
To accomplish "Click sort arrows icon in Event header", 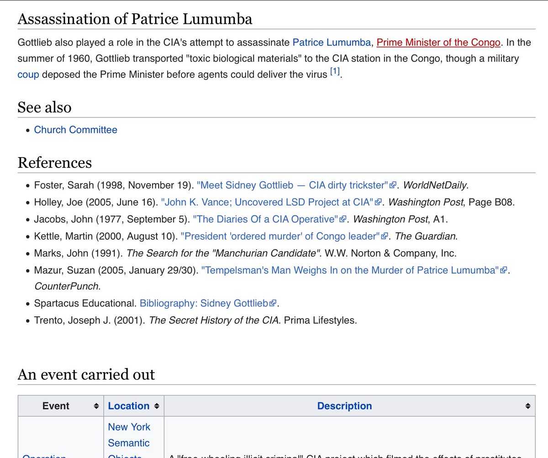I will click(96, 406).
